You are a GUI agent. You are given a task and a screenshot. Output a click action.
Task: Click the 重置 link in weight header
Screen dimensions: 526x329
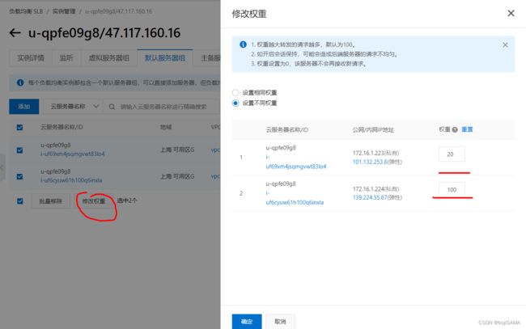tap(467, 129)
